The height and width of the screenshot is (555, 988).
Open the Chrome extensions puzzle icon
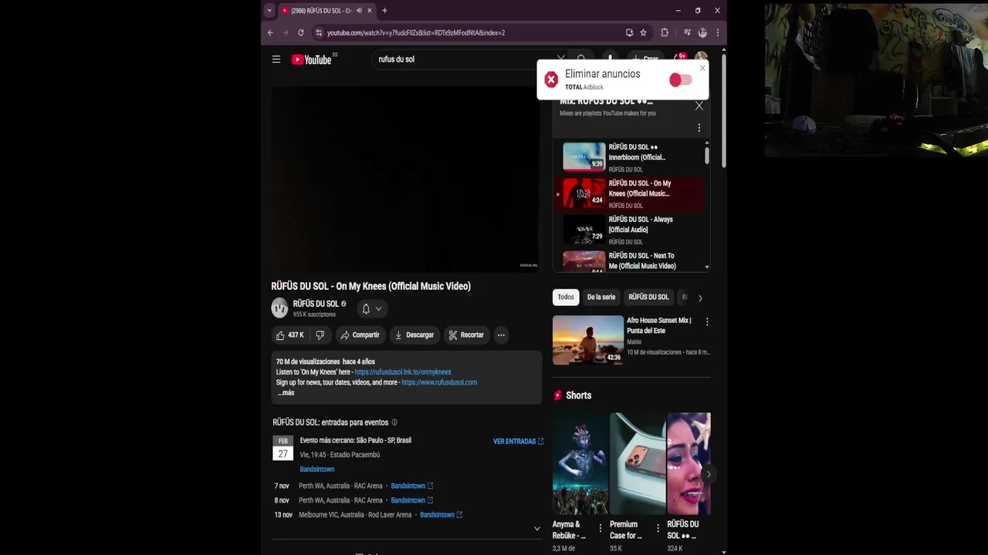pos(665,32)
